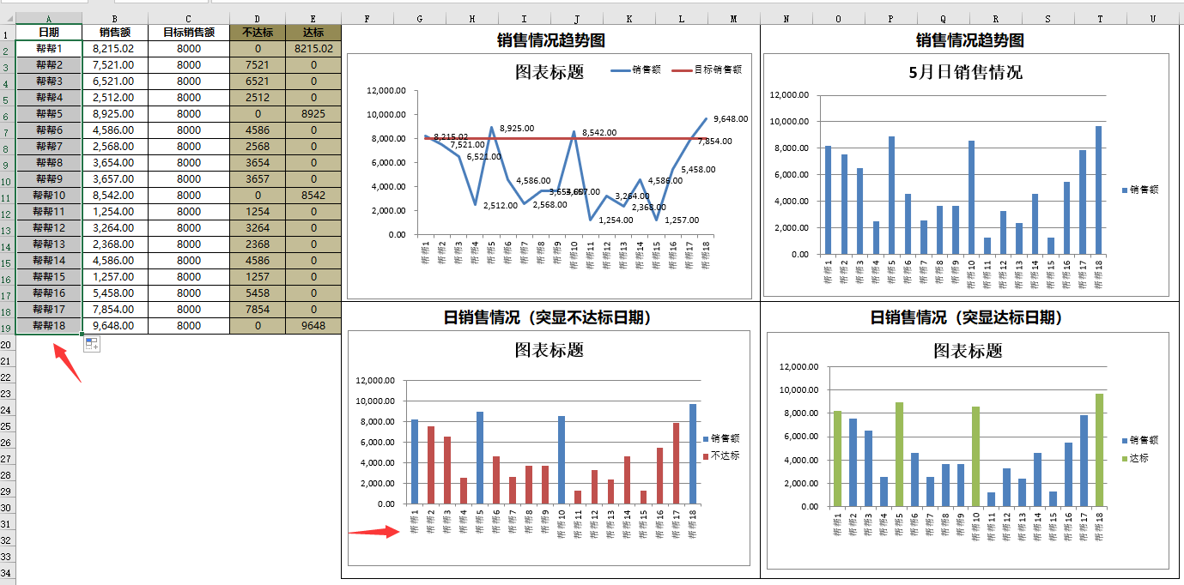This screenshot has height=585, width=1184.
Task: Click the 销售额 legend in the 5月日销售情况 chart
Action: (x=1139, y=190)
